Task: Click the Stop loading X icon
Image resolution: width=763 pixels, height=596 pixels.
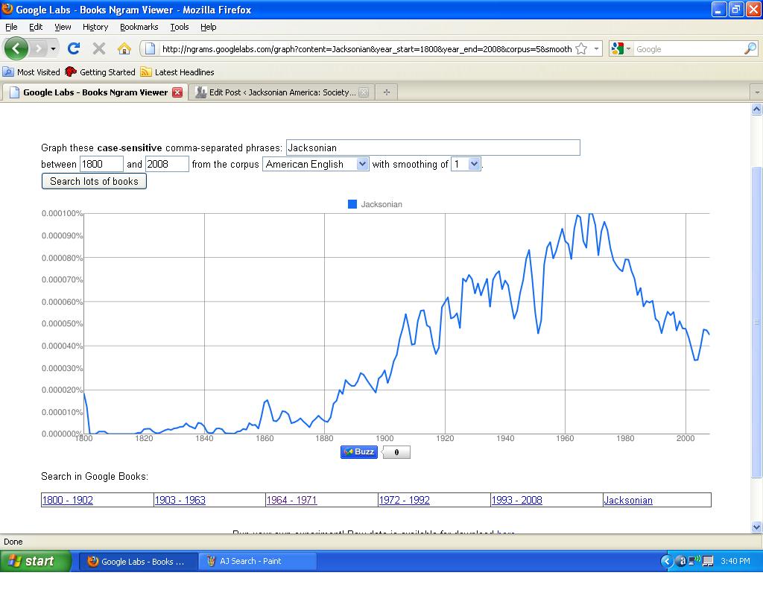Action: click(x=98, y=48)
